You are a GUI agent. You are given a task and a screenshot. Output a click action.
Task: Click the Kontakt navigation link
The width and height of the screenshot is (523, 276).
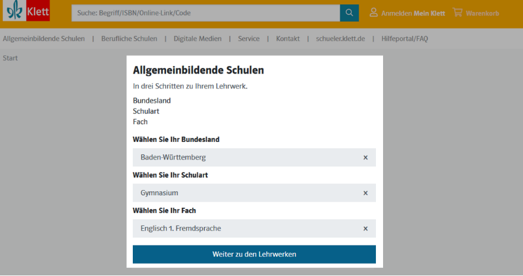point(288,39)
